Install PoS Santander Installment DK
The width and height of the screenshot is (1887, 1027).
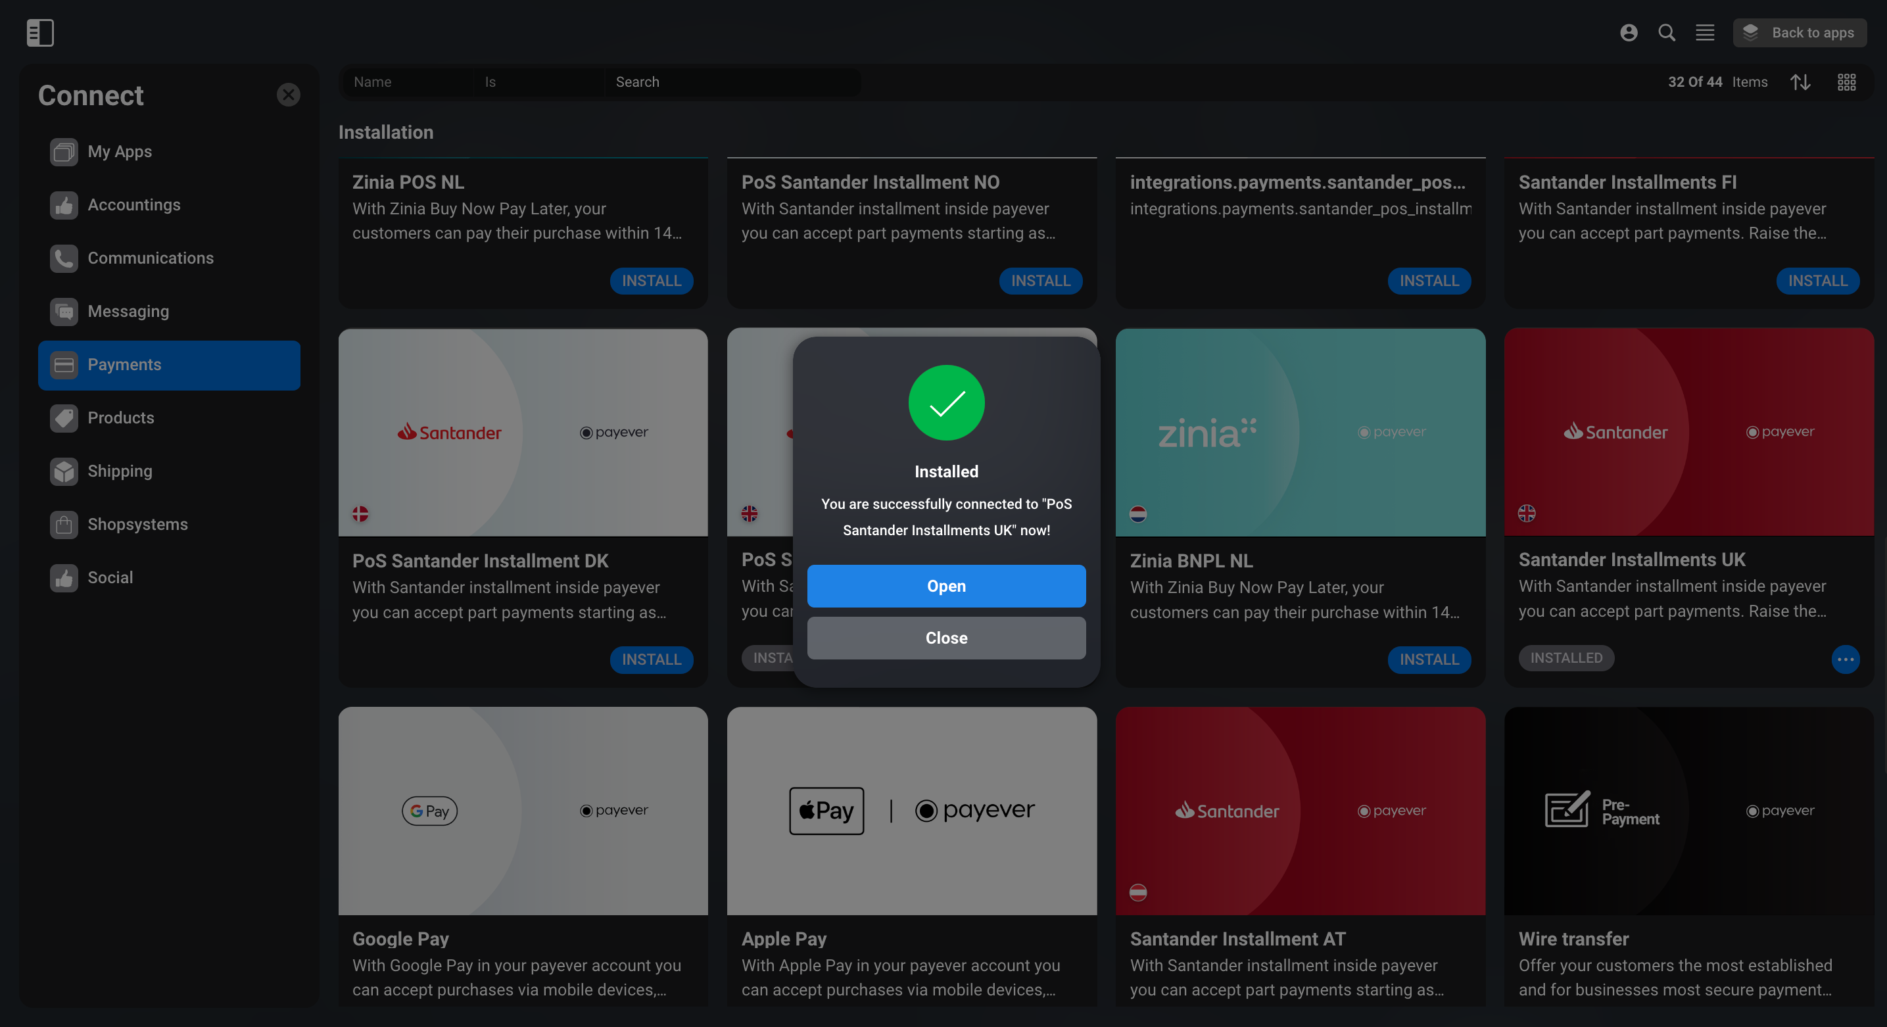point(651,659)
